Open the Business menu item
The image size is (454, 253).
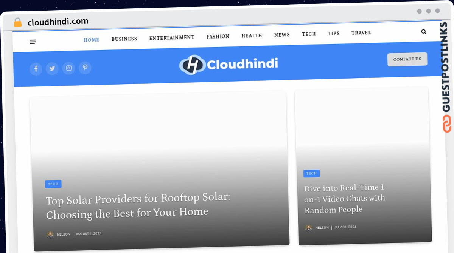click(124, 39)
